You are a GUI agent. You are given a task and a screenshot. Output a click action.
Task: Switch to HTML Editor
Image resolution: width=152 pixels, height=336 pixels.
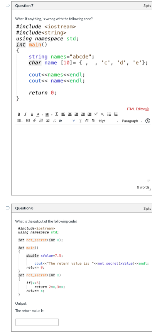tap(137, 109)
